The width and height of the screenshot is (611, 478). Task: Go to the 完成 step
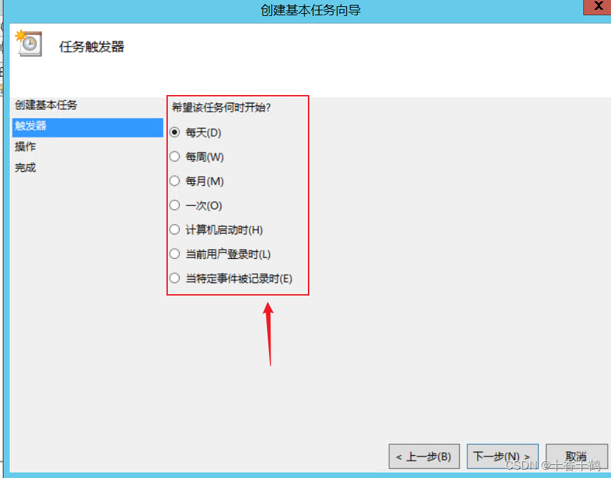point(26,168)
